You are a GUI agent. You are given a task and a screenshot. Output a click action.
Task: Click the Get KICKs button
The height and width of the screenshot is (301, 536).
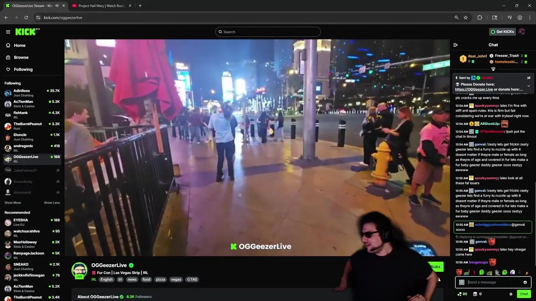click(x=502, y=32)
